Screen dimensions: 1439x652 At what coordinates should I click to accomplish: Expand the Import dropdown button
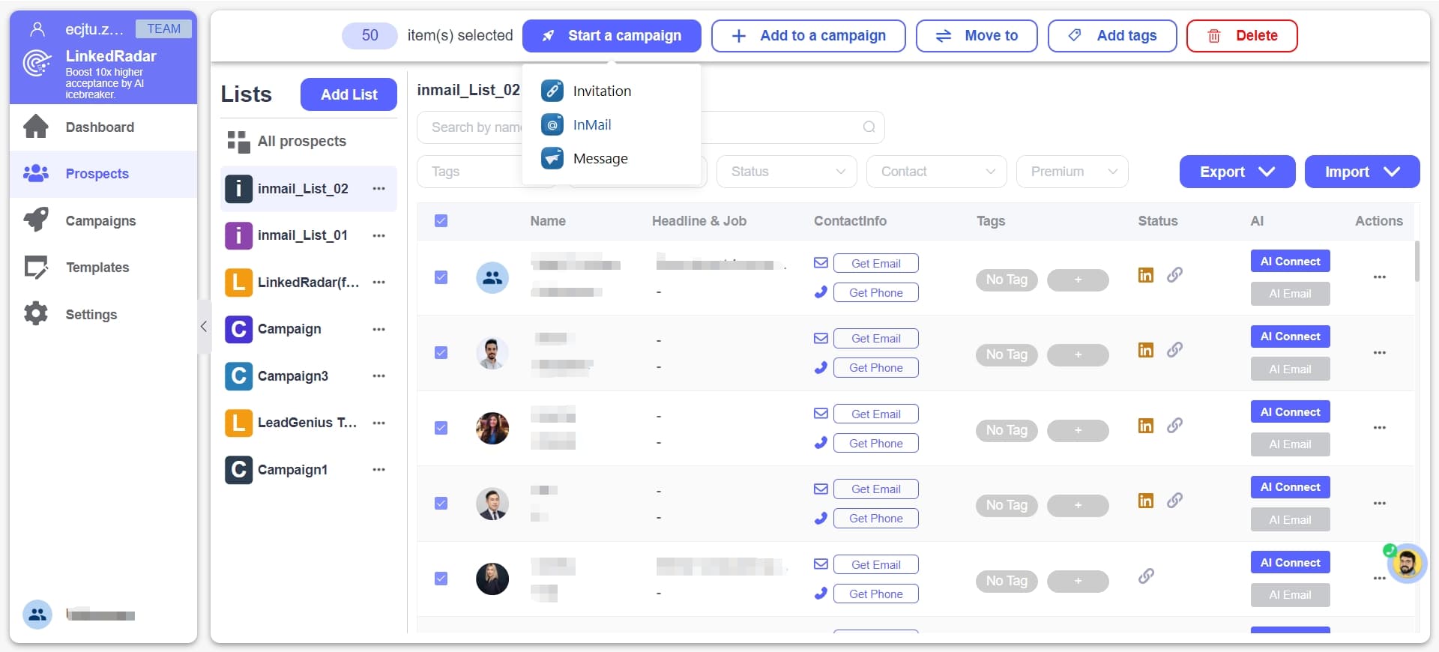coord(1362,172)
